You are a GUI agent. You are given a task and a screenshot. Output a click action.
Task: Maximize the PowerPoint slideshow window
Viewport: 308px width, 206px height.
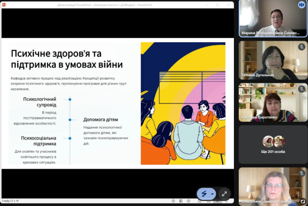coord(218,5)
